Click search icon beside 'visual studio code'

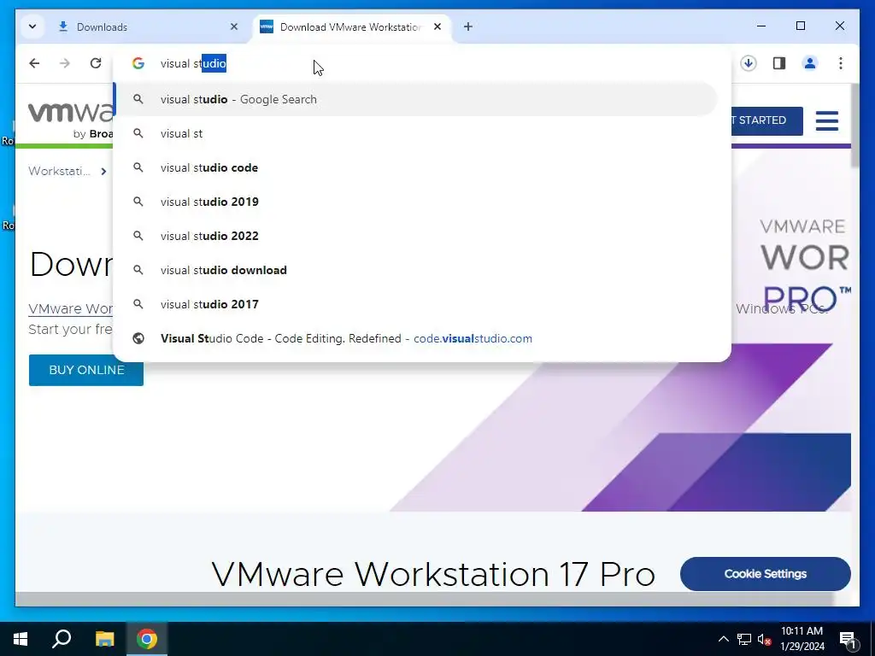[x=138, y=167]
